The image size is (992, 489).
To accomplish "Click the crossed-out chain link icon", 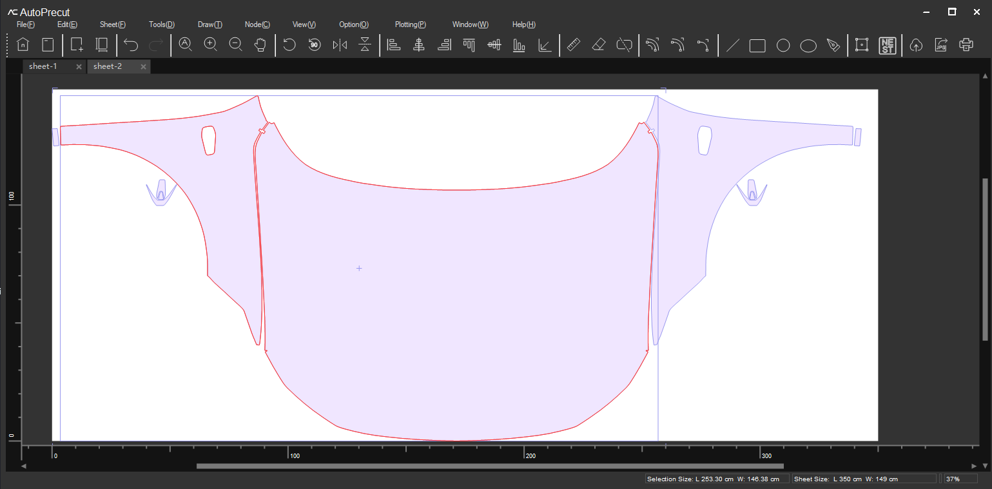I will [624, 44].
